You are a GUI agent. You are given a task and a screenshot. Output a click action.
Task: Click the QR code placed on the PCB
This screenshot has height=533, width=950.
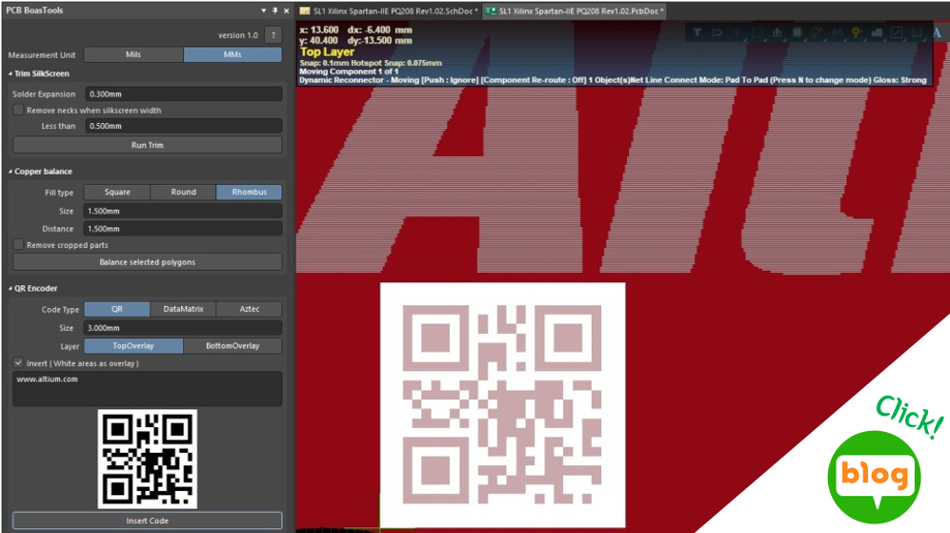point(502,405)
